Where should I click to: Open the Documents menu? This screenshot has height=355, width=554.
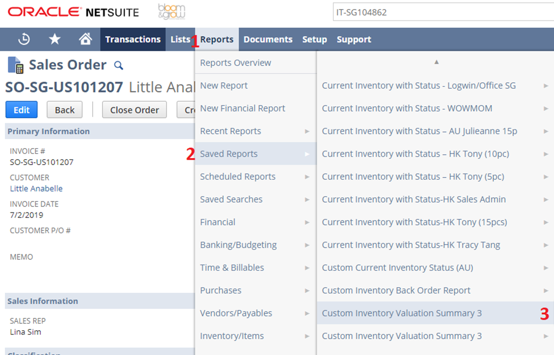(x=268, y=39)
